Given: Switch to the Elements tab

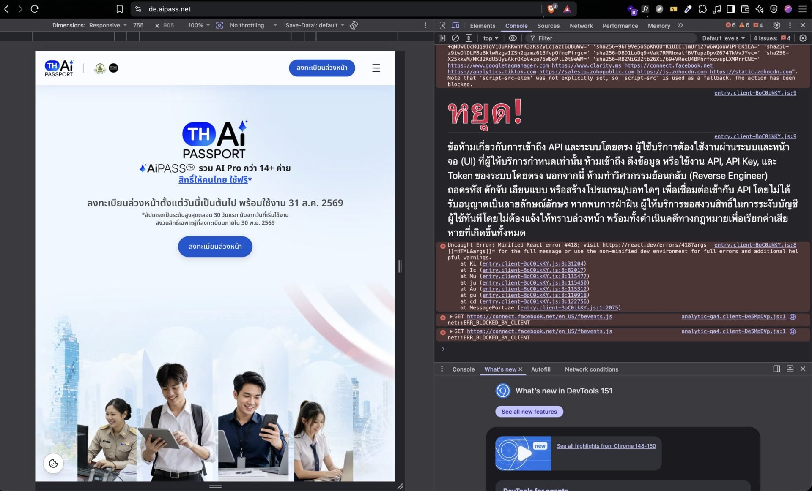Looking at the screenshot, I should click(x=483, y=26).
